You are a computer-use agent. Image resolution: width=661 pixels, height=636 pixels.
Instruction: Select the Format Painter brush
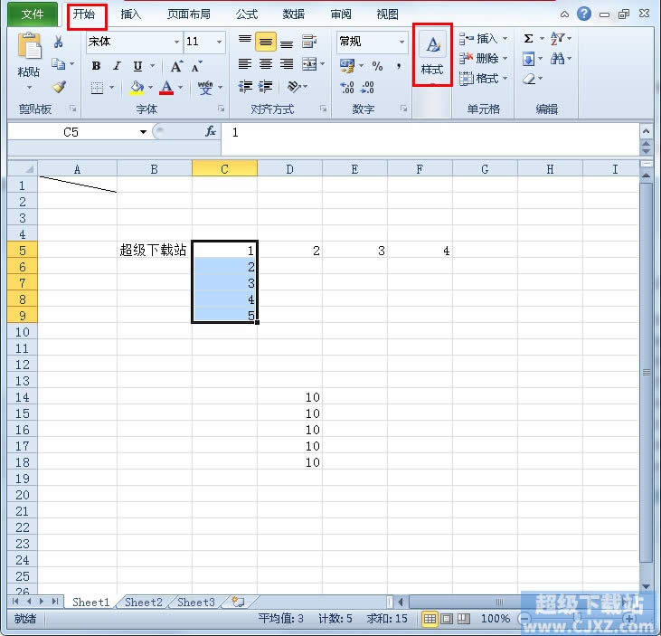tap(59, 87)
